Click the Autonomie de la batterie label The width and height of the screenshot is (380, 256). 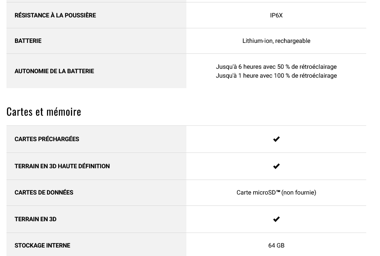pos(54,71)
